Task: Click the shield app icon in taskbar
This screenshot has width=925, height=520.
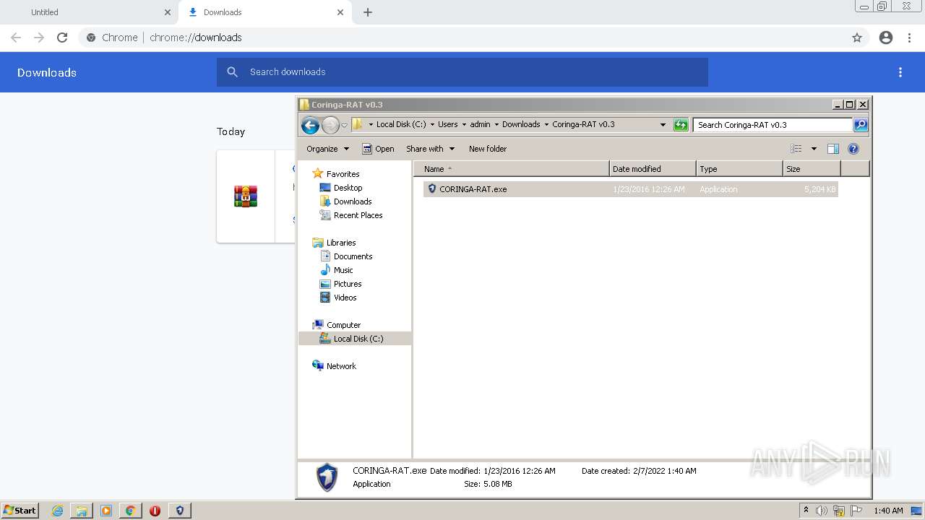Action: [x=179, y=511]
